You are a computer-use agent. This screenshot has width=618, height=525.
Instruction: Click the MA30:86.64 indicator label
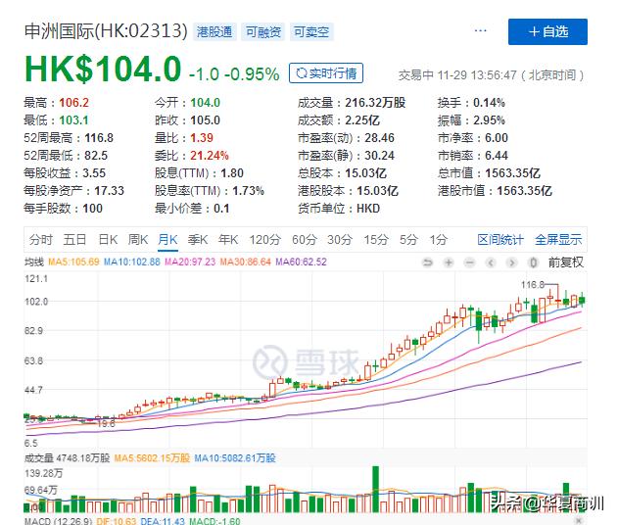click(246, 262)
